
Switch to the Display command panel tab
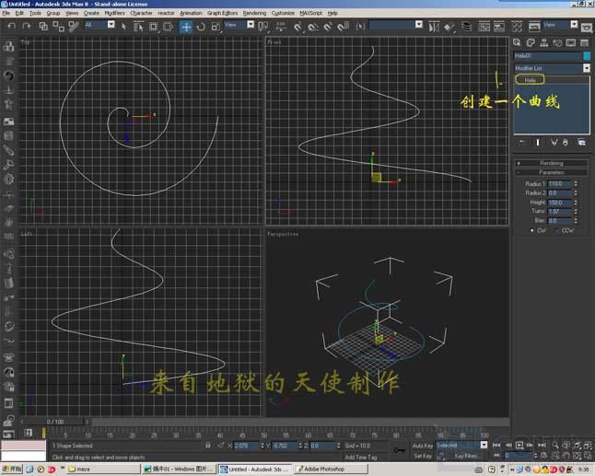pyautogui.click(x=571, y=43)
